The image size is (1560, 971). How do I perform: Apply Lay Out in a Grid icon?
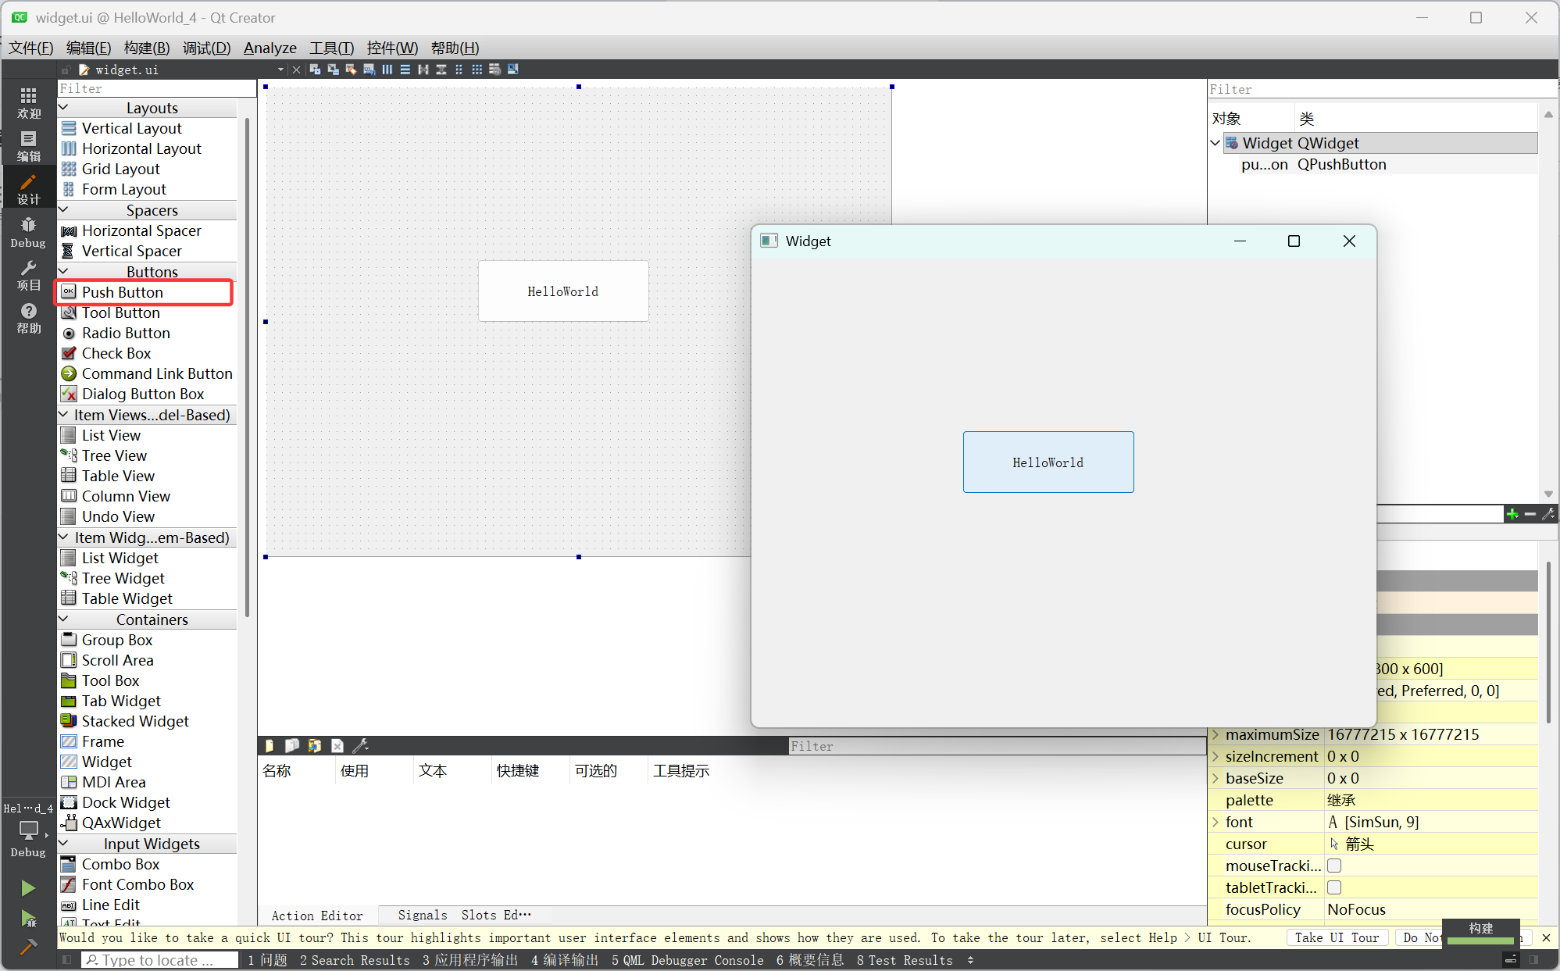[x=477, y=70]
